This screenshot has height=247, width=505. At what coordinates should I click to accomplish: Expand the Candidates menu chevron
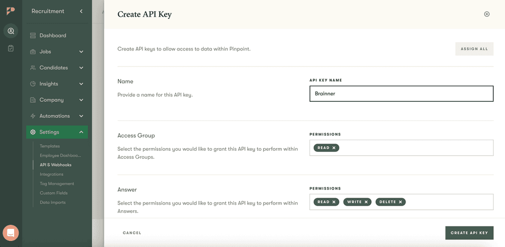pos(81,68)
